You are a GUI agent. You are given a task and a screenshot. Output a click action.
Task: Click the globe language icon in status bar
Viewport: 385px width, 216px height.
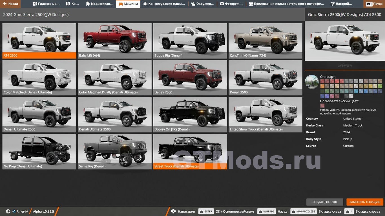8,211
